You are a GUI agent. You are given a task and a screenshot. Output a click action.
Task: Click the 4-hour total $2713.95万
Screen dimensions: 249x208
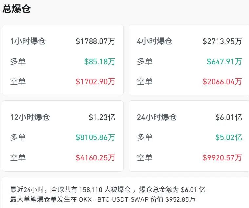tap(222, 41)
